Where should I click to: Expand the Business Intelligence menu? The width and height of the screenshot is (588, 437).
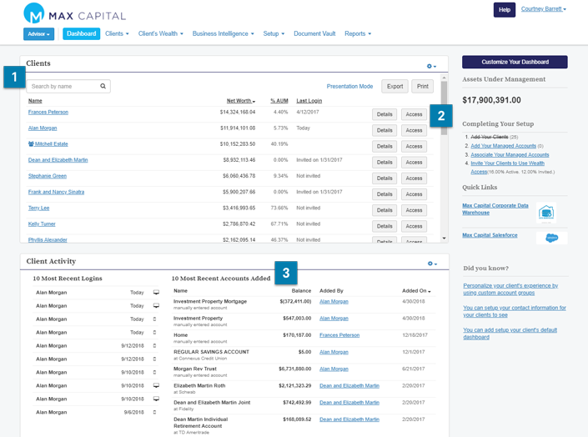(223, 34)
